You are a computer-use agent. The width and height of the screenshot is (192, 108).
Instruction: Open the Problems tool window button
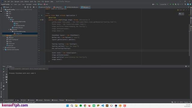coord(31,100)
